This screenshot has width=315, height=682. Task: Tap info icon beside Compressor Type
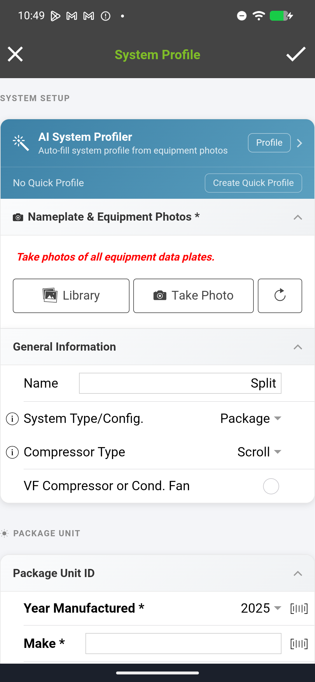12,452
